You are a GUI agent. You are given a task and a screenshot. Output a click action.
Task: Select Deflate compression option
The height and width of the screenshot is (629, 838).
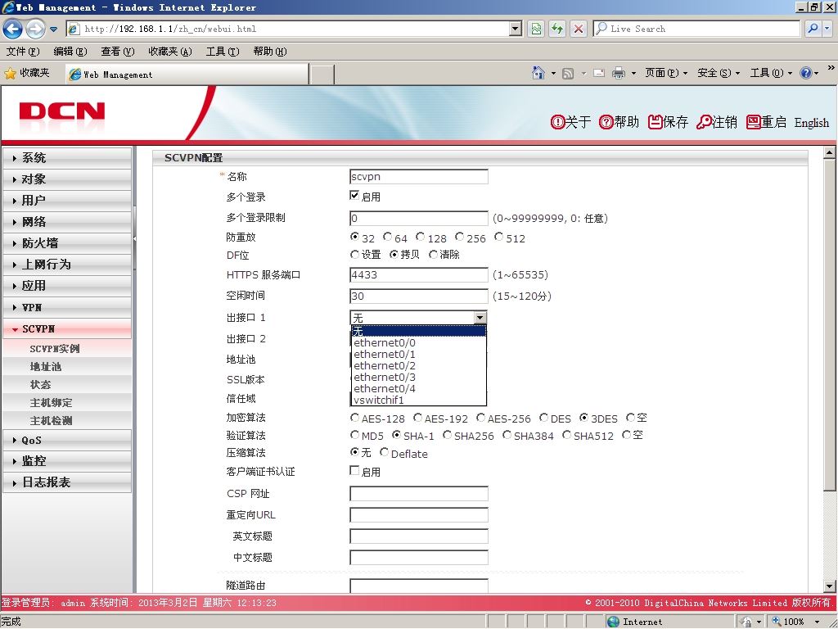[x=384, y=452]
